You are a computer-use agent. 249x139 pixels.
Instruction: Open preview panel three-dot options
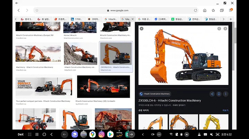coord(225,94)
